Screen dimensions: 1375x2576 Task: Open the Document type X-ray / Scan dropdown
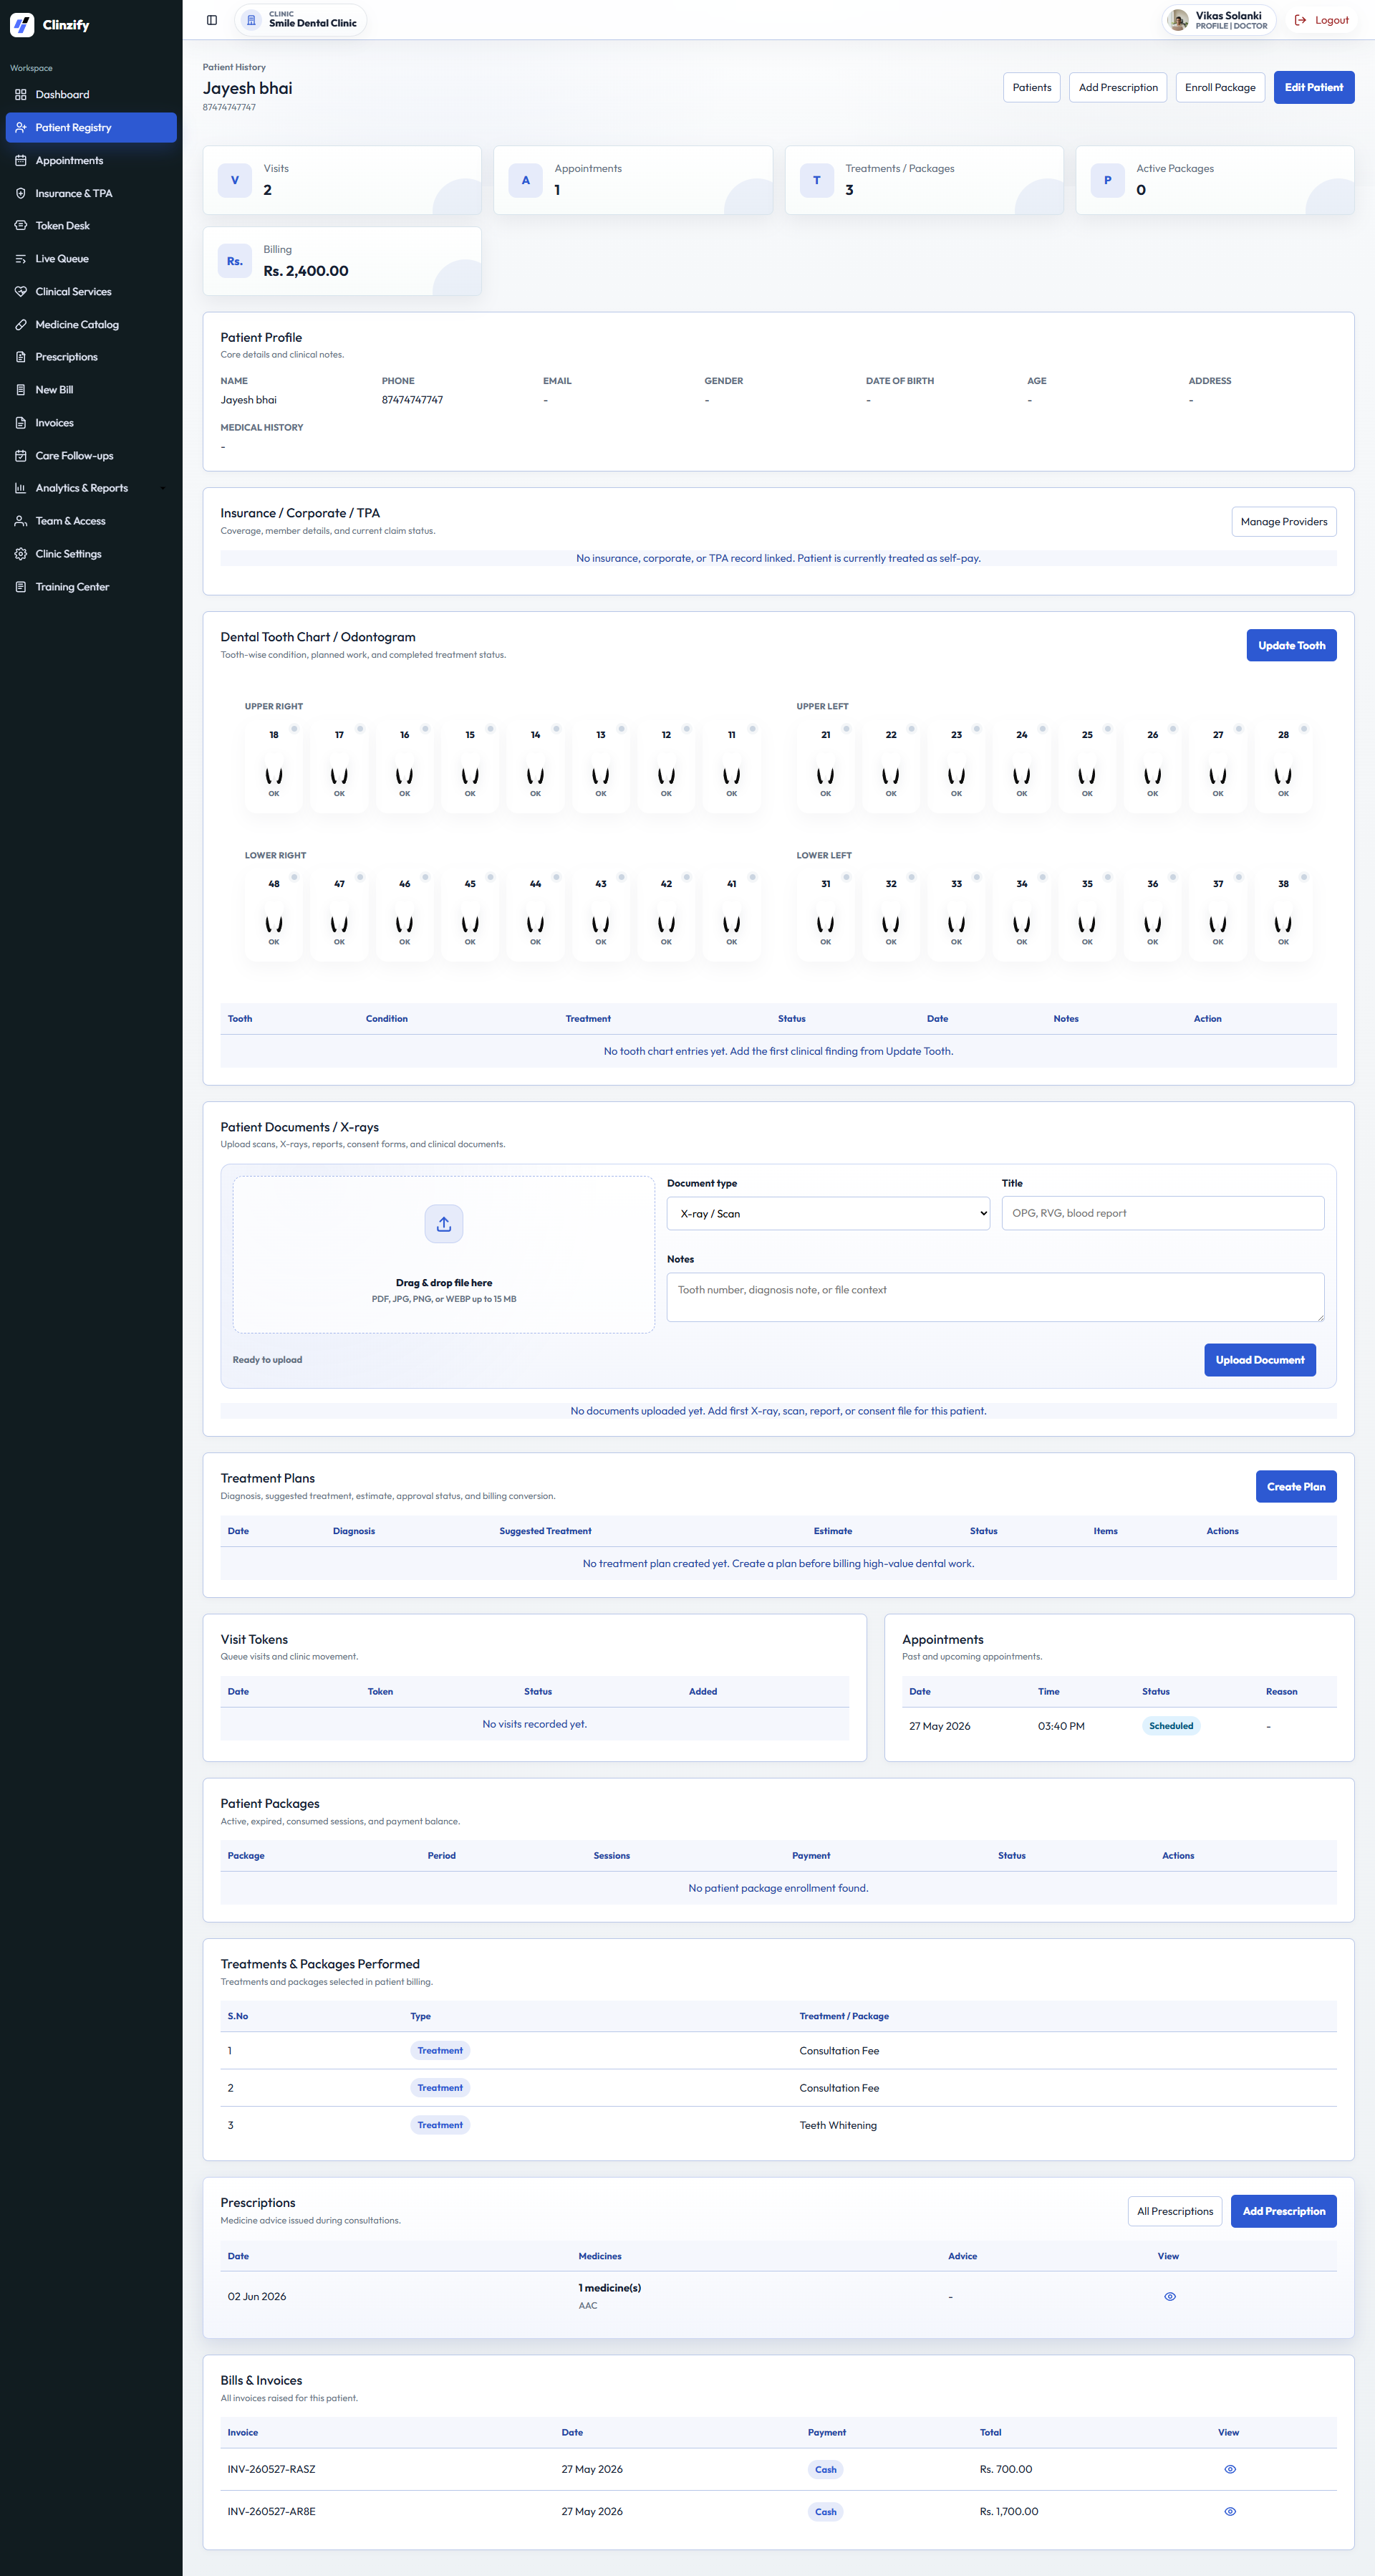[x=827, y=1213]
